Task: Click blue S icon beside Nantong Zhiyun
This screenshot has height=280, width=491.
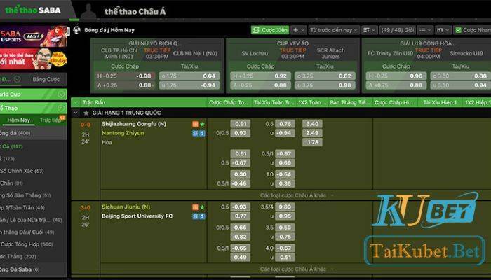Action: coord(202,134)
